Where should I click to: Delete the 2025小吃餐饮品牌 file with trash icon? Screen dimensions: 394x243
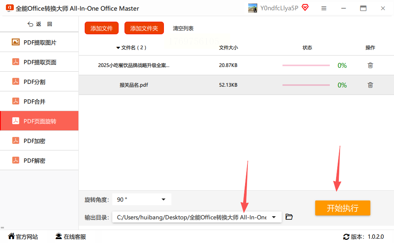[370, 65]
